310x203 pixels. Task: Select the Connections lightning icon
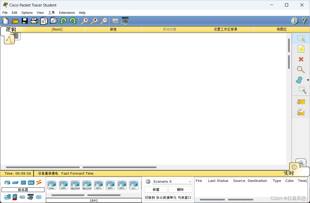[x=39, y=182]
